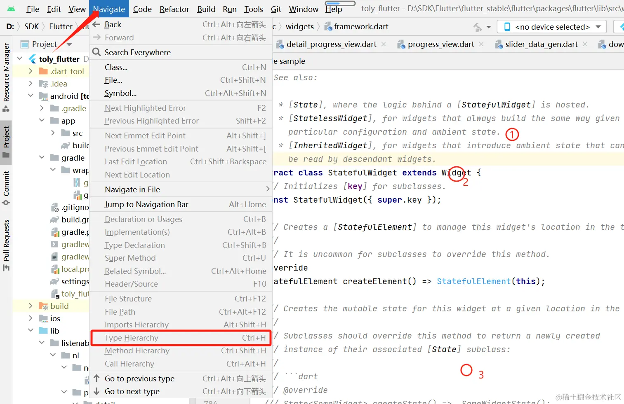Collapse the app folder
Image resolution: width=624 pixels, height=404 pixels.
(x=42, y=120)
